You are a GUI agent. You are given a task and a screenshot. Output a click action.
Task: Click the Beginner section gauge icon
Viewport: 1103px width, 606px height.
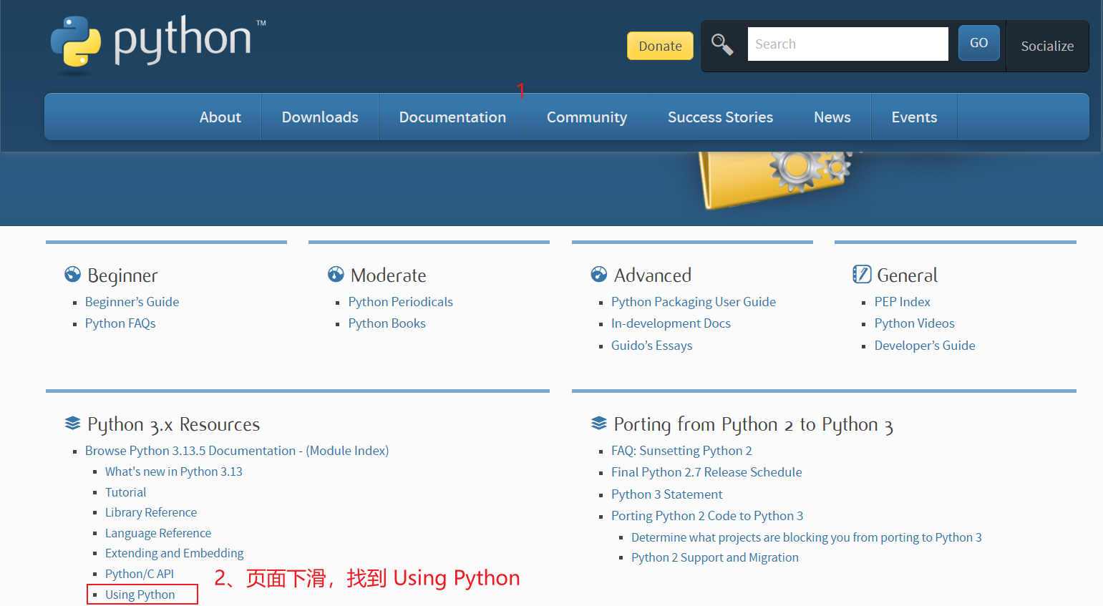[x=72, y=275]
